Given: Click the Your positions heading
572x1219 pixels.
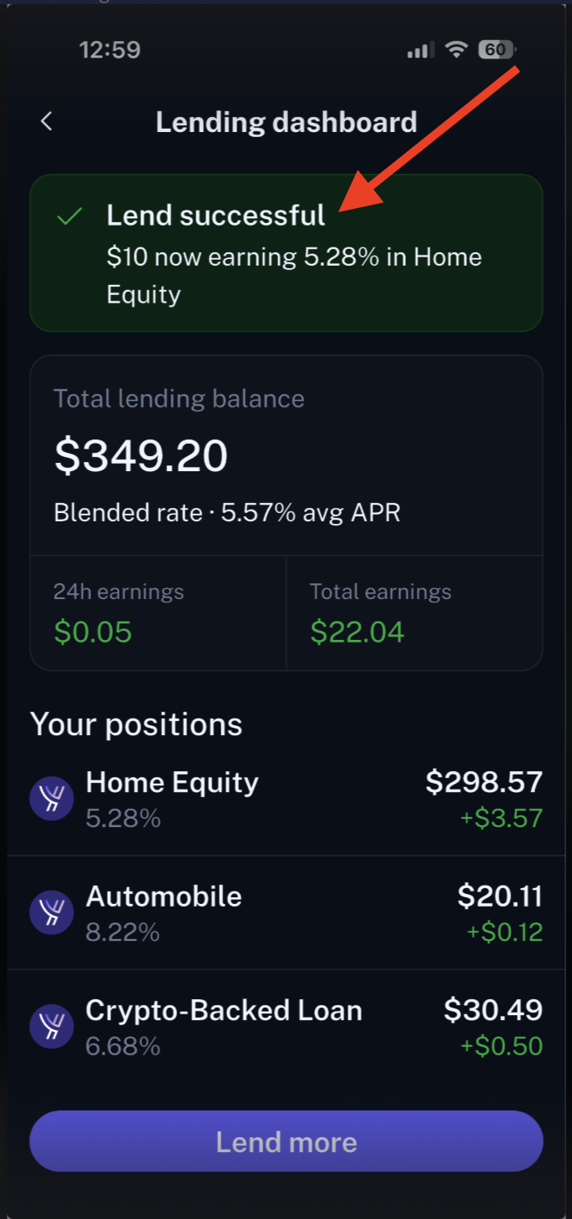Looking at the screenshot, I should 136,724.
